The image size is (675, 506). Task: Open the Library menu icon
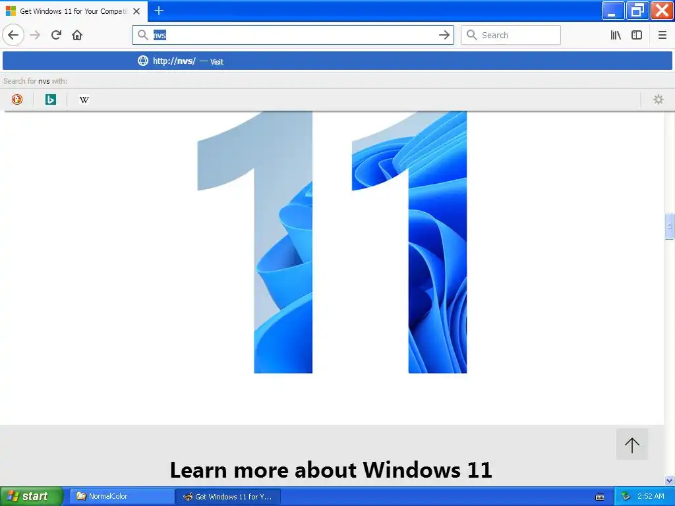click(616, 35)
